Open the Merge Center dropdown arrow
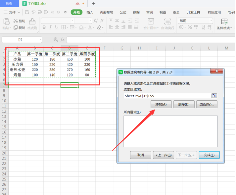The width and height of the screenshot is (236, 195). pyautogui.click(x=158, y=28)
